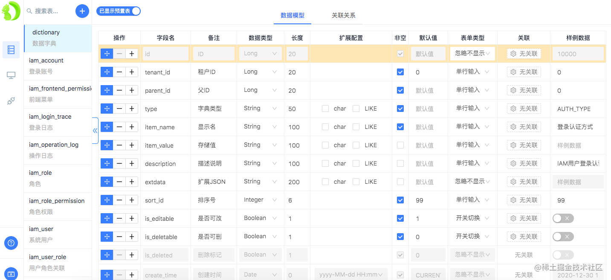Viewport: 611px width, 280px height.
Task: Click the 无关联 button for sort_id
Action: 524,200
